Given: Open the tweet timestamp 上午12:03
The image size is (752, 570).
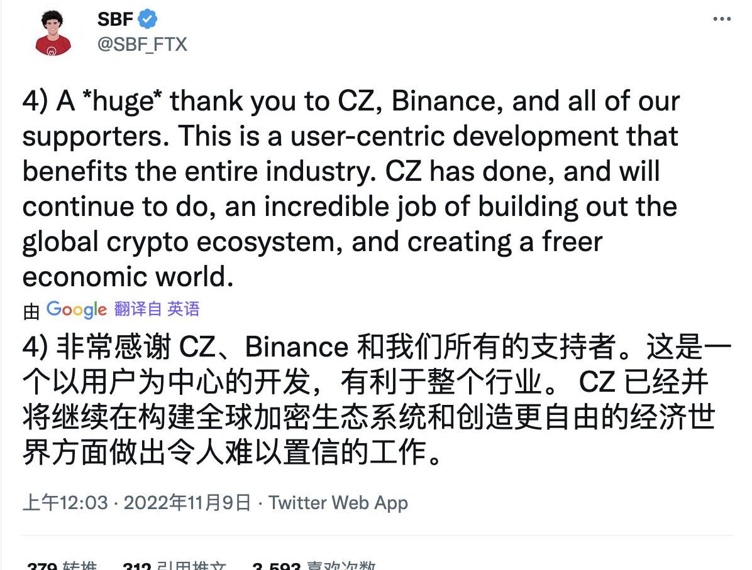Looking at the screenshot, I should (65, 503).
